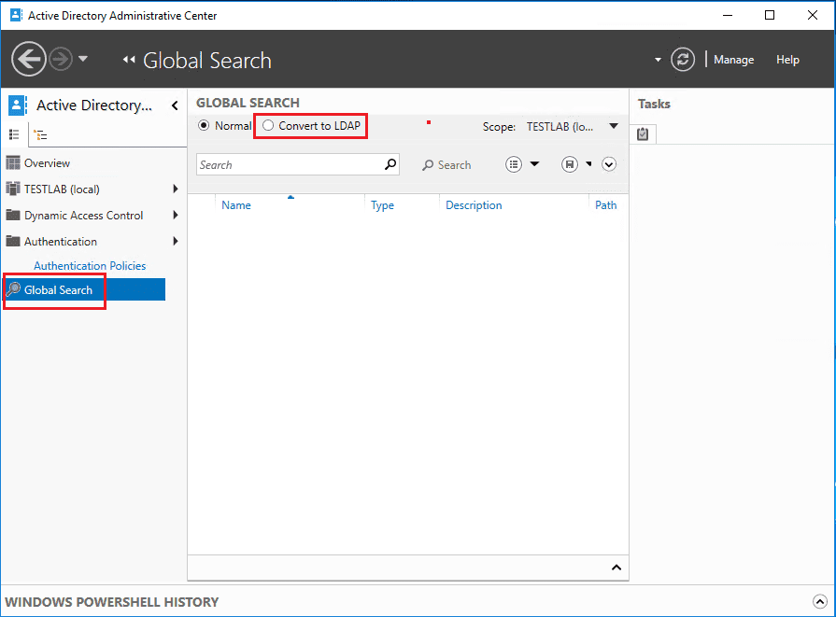The height and width of the screenshot is (617, 836).
Task: Expand the Windows PowerShell History panel
Action: (819, 602)
